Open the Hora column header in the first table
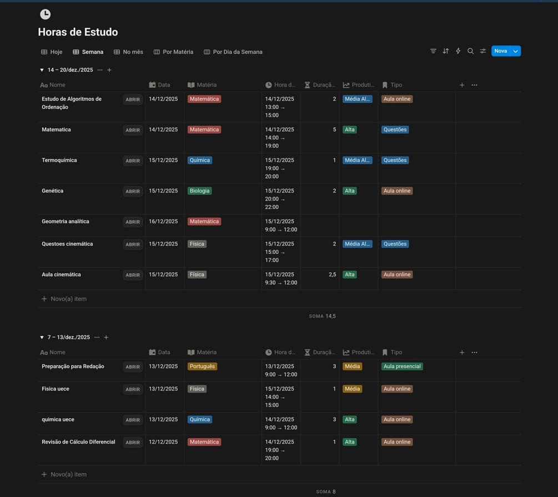This screenshot has width=558, height=497. (281, 85)
